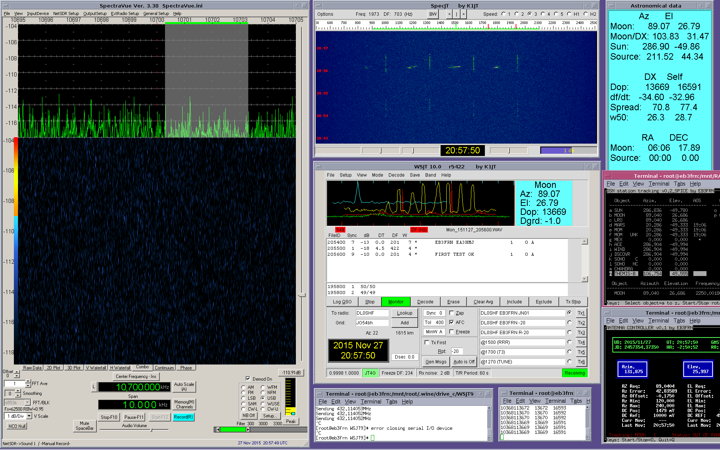Viewport: 720px width, 450px height.
Task: Click the Gen Msgs button
Action: pyautogui.click(x=436, y=362)
